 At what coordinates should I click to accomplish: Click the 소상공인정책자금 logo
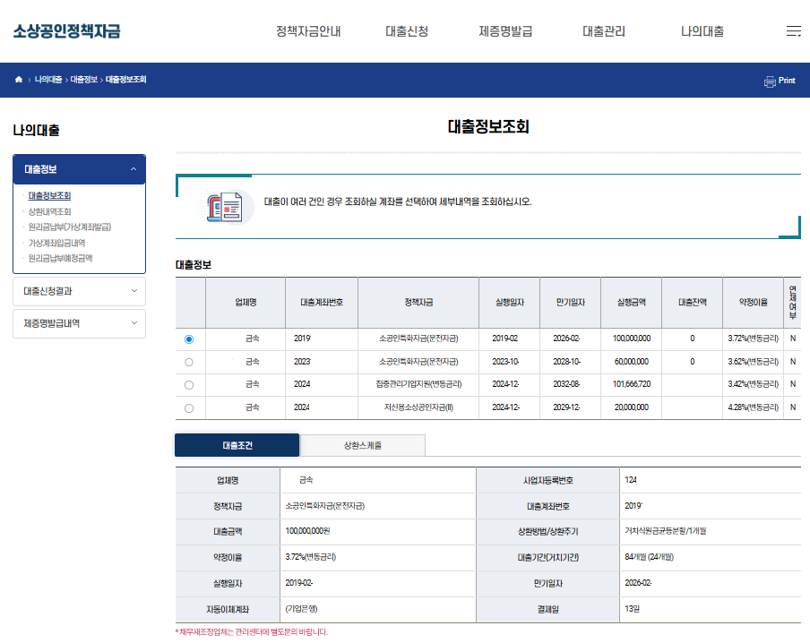66,30
